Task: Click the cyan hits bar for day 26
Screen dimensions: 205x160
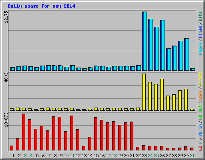Action: tap(163, 46)
